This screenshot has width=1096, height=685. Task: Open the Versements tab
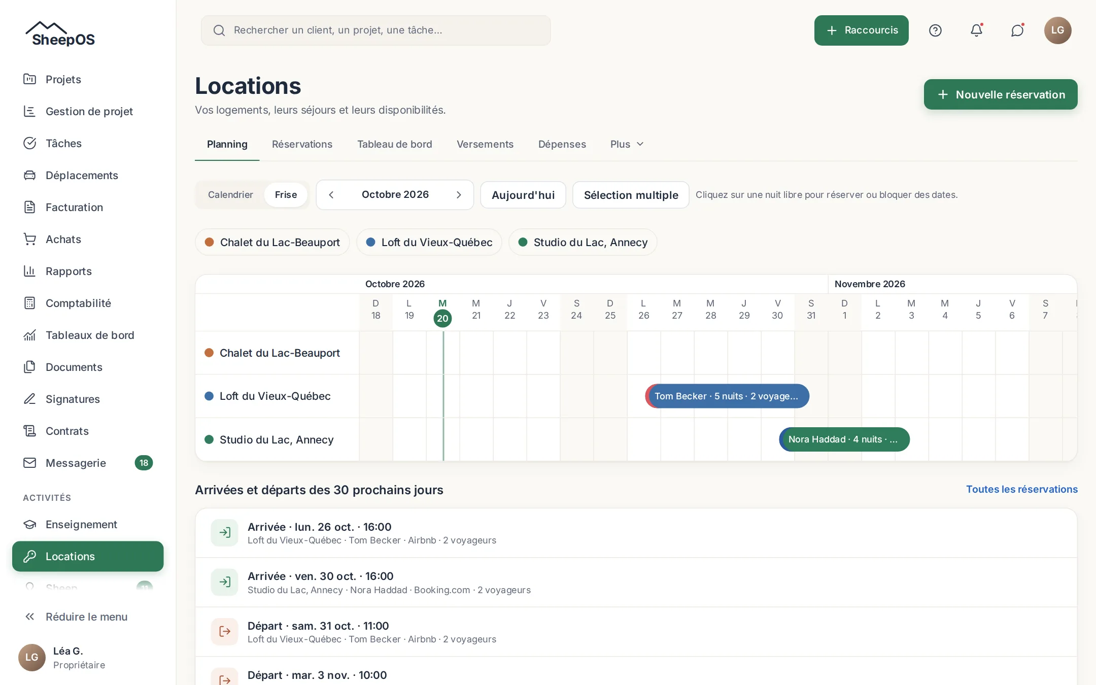[x=485, y=144]
